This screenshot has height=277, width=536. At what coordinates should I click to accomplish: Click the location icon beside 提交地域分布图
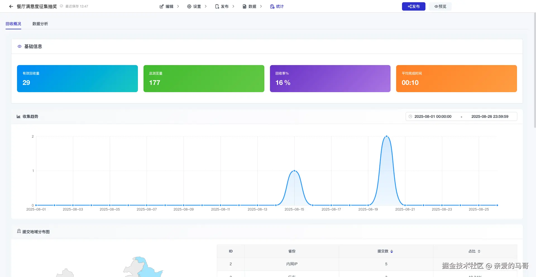19,231
